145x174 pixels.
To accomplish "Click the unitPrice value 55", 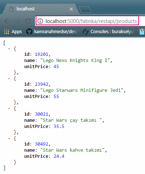I will [56, 97].
